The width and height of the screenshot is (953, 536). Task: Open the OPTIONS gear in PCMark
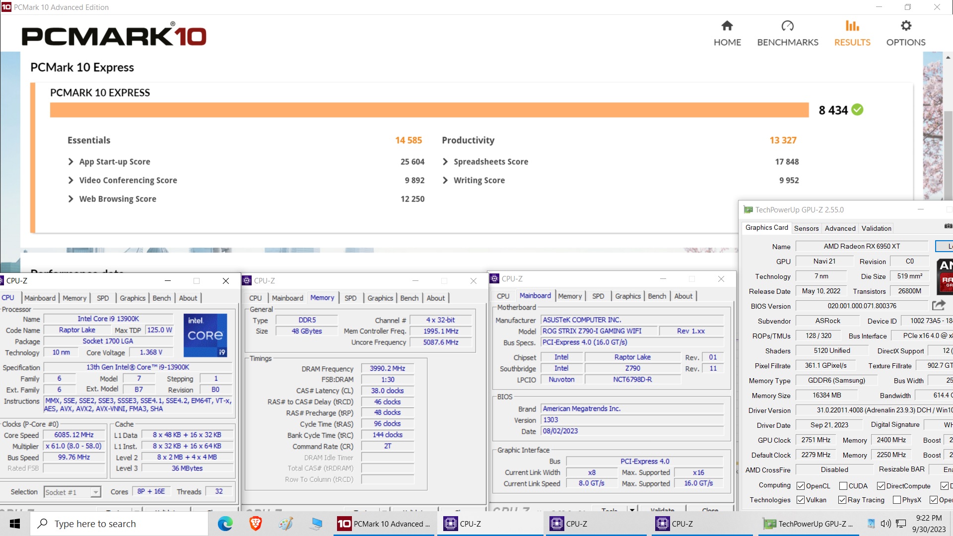click(x=906, y=33)
